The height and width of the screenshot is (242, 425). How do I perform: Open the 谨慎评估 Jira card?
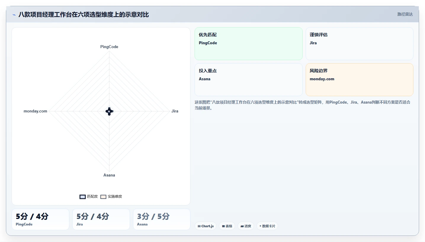[359, 44]
